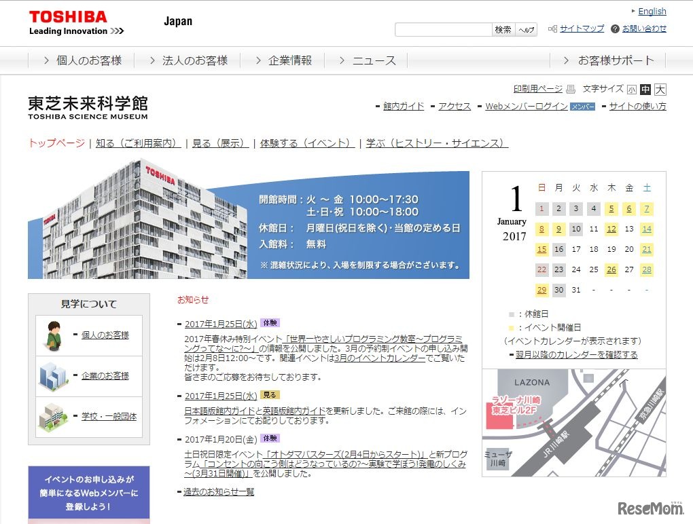Click the メンバー badge next to the Web member login link

pos(582,107)
